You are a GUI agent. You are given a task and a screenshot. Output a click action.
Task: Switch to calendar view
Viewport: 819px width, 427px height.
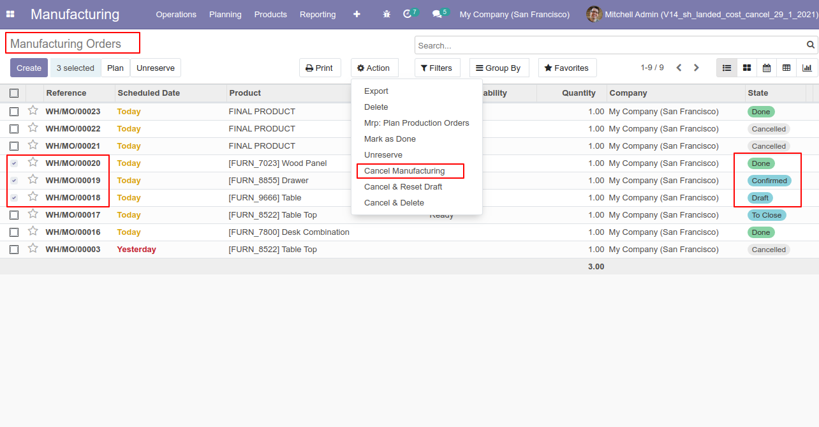point(767,68)
